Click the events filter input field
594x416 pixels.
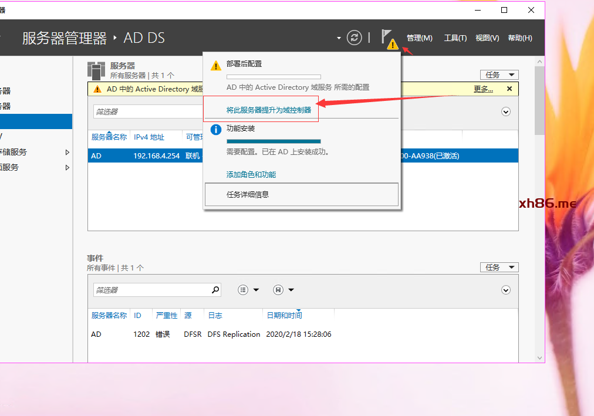[x=151, y=290]
